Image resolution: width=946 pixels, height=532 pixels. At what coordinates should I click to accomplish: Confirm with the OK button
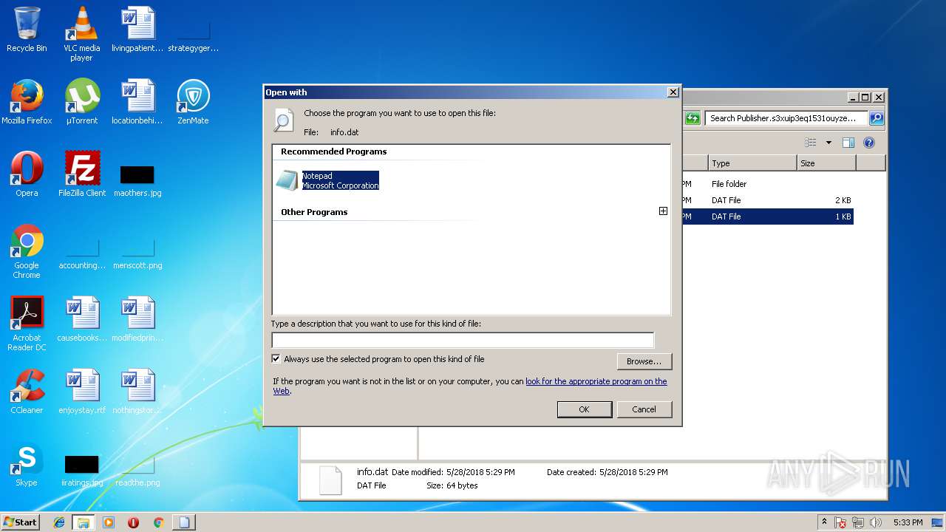click(584, 409)
